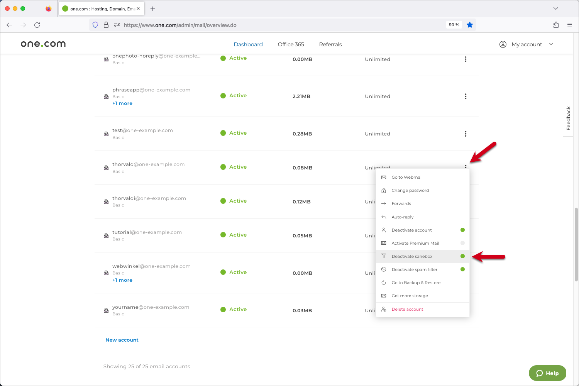Screen dimensions: 579x386
Task: Choose Go to Webmail menu entry
Action: (407, 178)
